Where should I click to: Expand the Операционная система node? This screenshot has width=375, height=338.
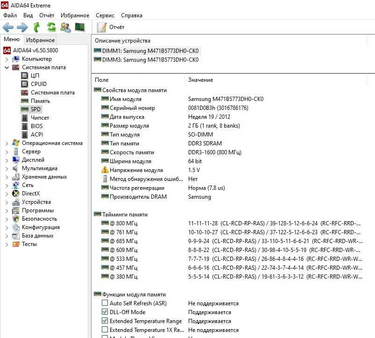(x=7, y=144)
